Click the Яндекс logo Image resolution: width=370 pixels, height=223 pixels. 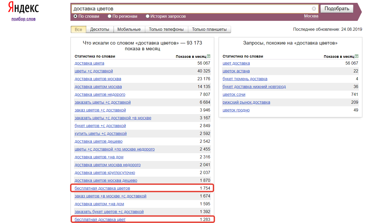point(23,7)
